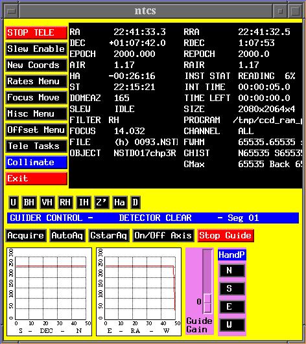Click the red Stop Guide button

(x=226, y=236)
